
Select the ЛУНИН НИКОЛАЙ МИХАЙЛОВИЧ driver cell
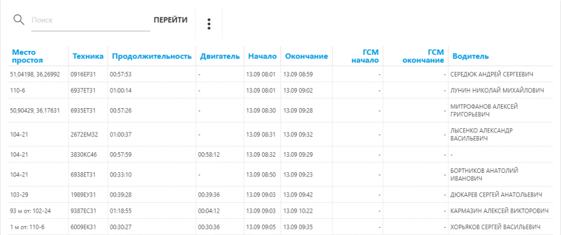pos(497,91)
